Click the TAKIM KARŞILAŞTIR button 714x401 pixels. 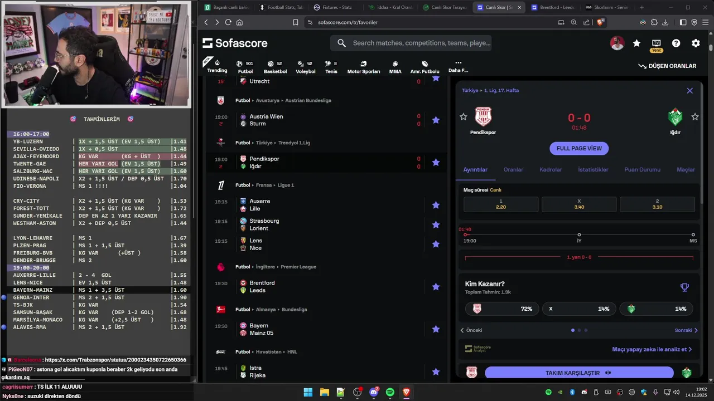coord(578,373)
